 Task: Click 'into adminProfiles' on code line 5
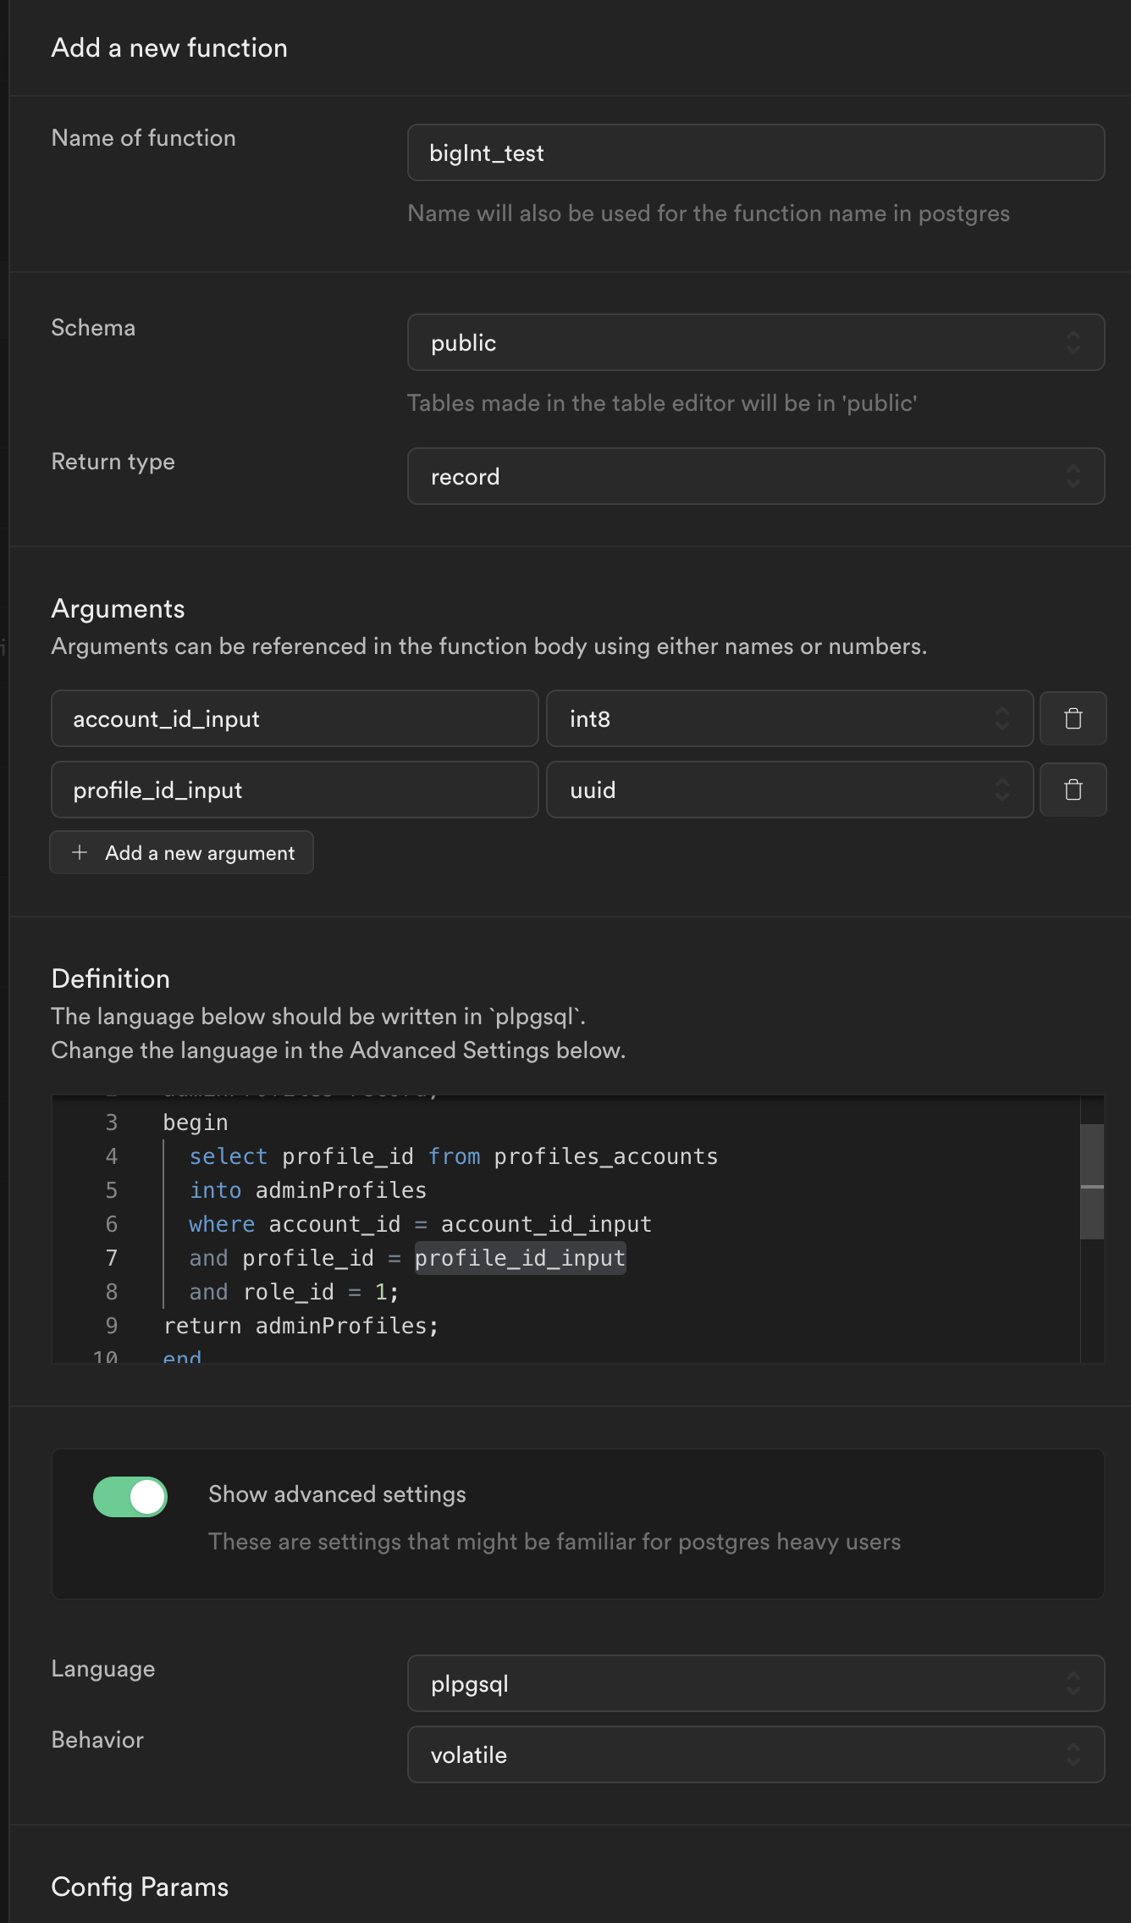click(x=308, y=1190)
